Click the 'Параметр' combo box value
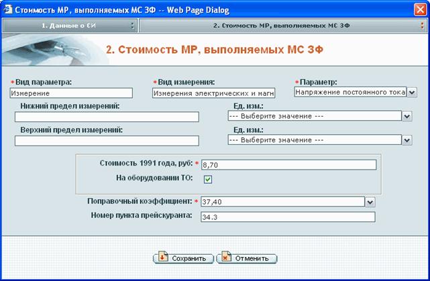The image size is (430, 281). 350,92
